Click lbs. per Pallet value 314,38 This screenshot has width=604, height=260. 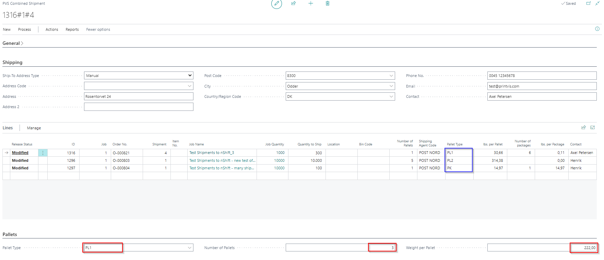click(497, 160)
